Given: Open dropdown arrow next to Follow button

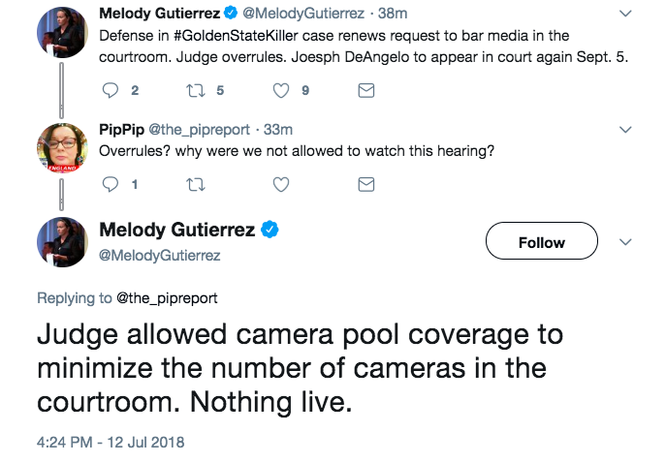Looking at the screenshot, I should [625, 242].
